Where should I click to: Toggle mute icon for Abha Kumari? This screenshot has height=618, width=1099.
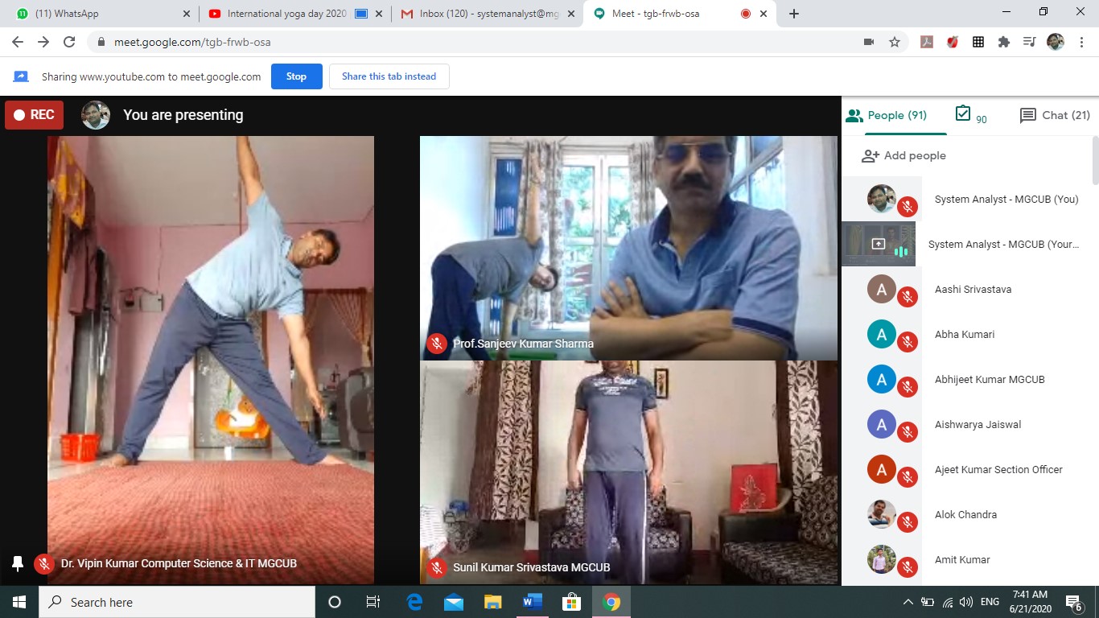coord(908,341)
